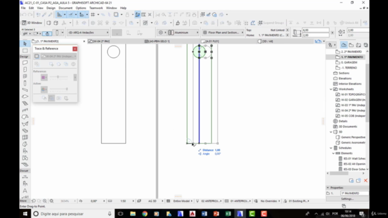388x218 pixels.
Task: Switch to the A.01 FL01 layout tab
Action: point(228,41)
